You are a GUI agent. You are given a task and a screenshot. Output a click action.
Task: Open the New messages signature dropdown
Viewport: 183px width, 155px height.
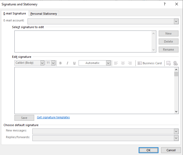176,131
